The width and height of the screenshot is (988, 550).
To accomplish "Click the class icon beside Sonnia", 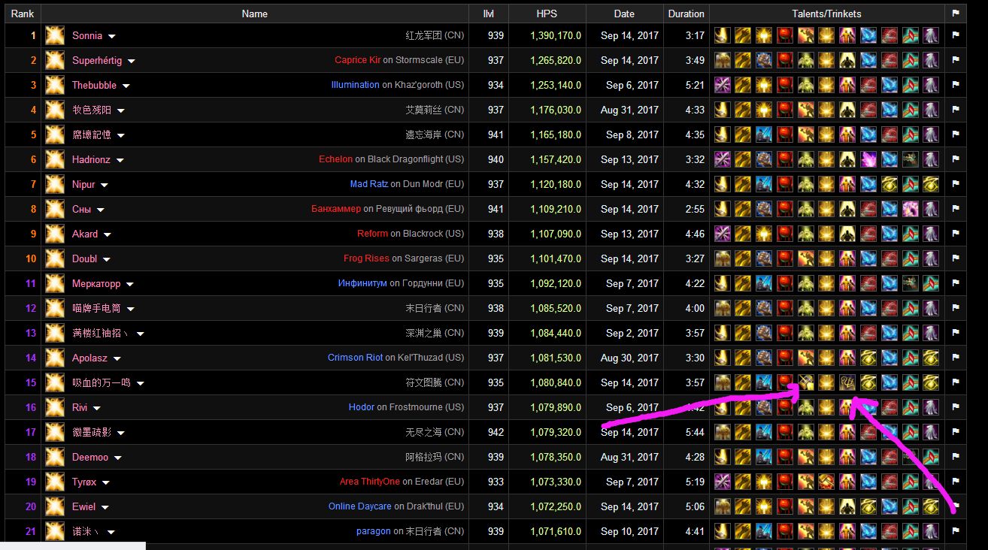I will [54, 35].
